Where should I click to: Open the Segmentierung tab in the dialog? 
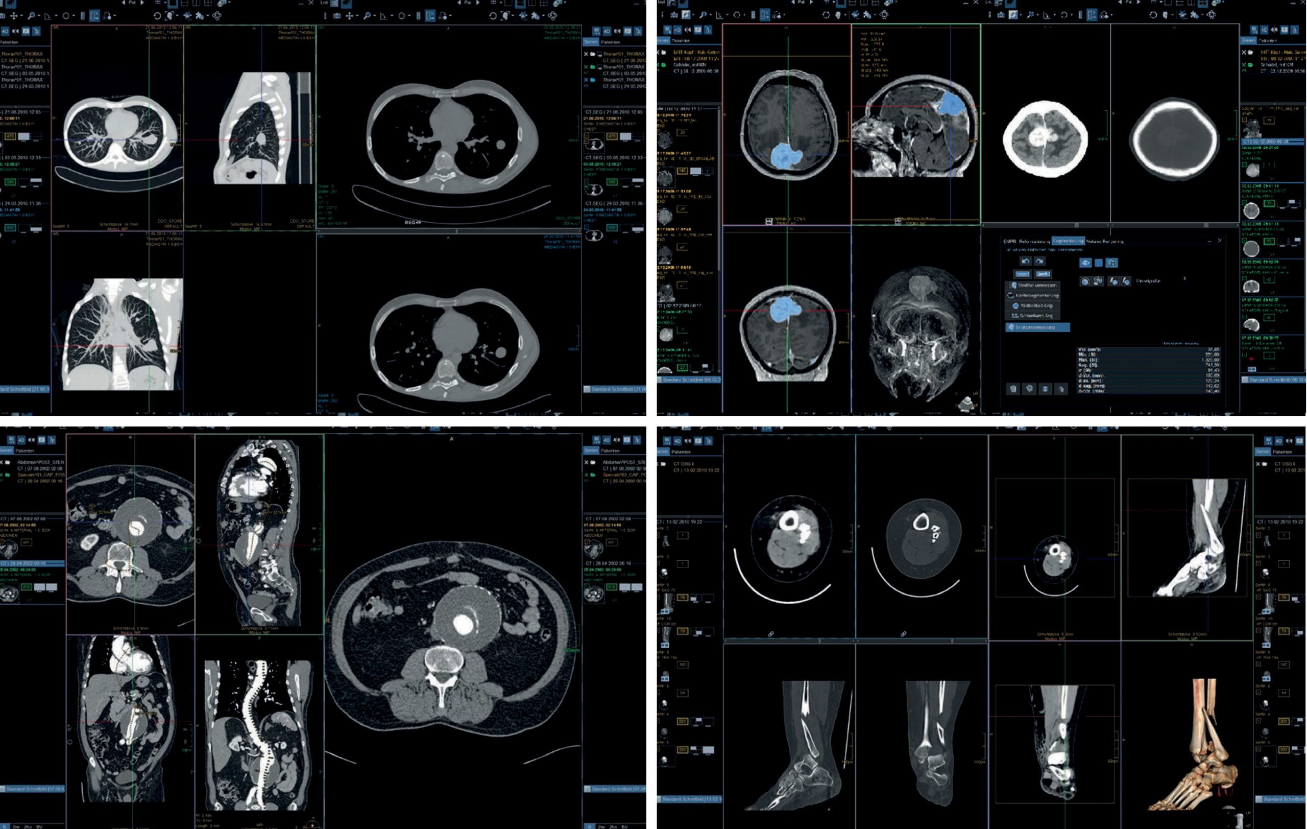pyautogui.click(x=1069, y=241)
